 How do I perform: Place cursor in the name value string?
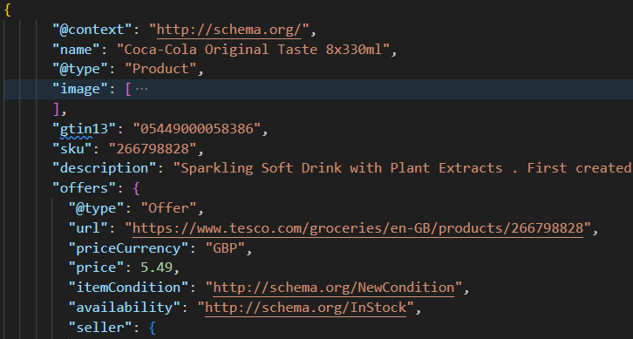253,50
